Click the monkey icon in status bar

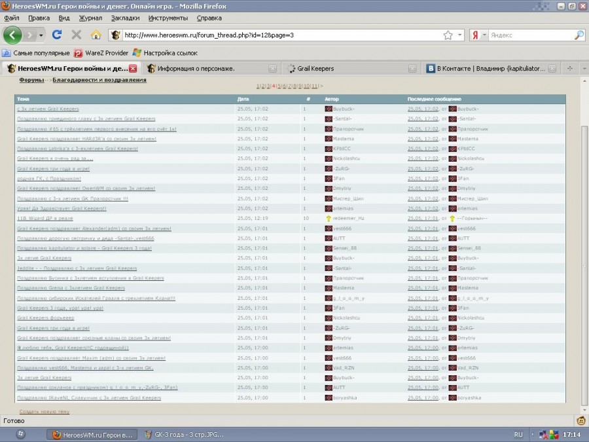580,420
